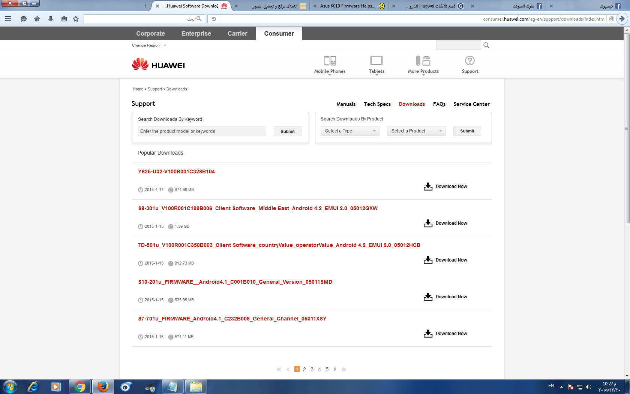Screen dimensions: 630x394
Task: Open the Windows Start menu
Action: (x=10, y=386)
